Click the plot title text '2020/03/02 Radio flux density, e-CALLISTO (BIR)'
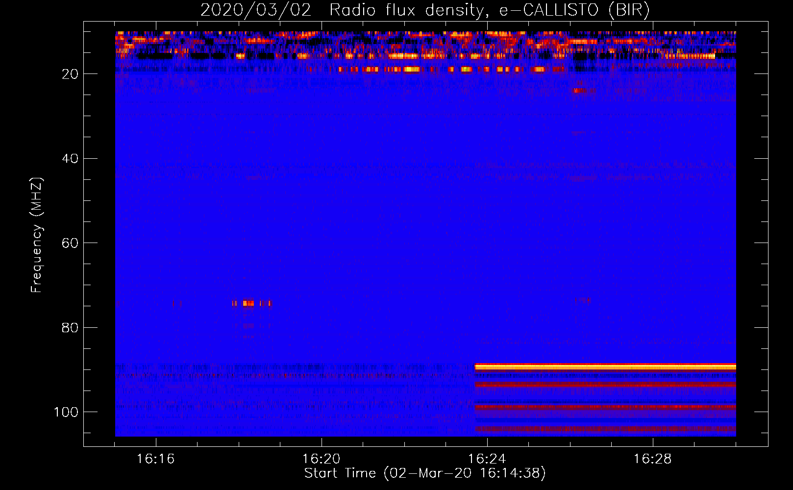Screen dimensions: 793x490 [x=425, y=10]
